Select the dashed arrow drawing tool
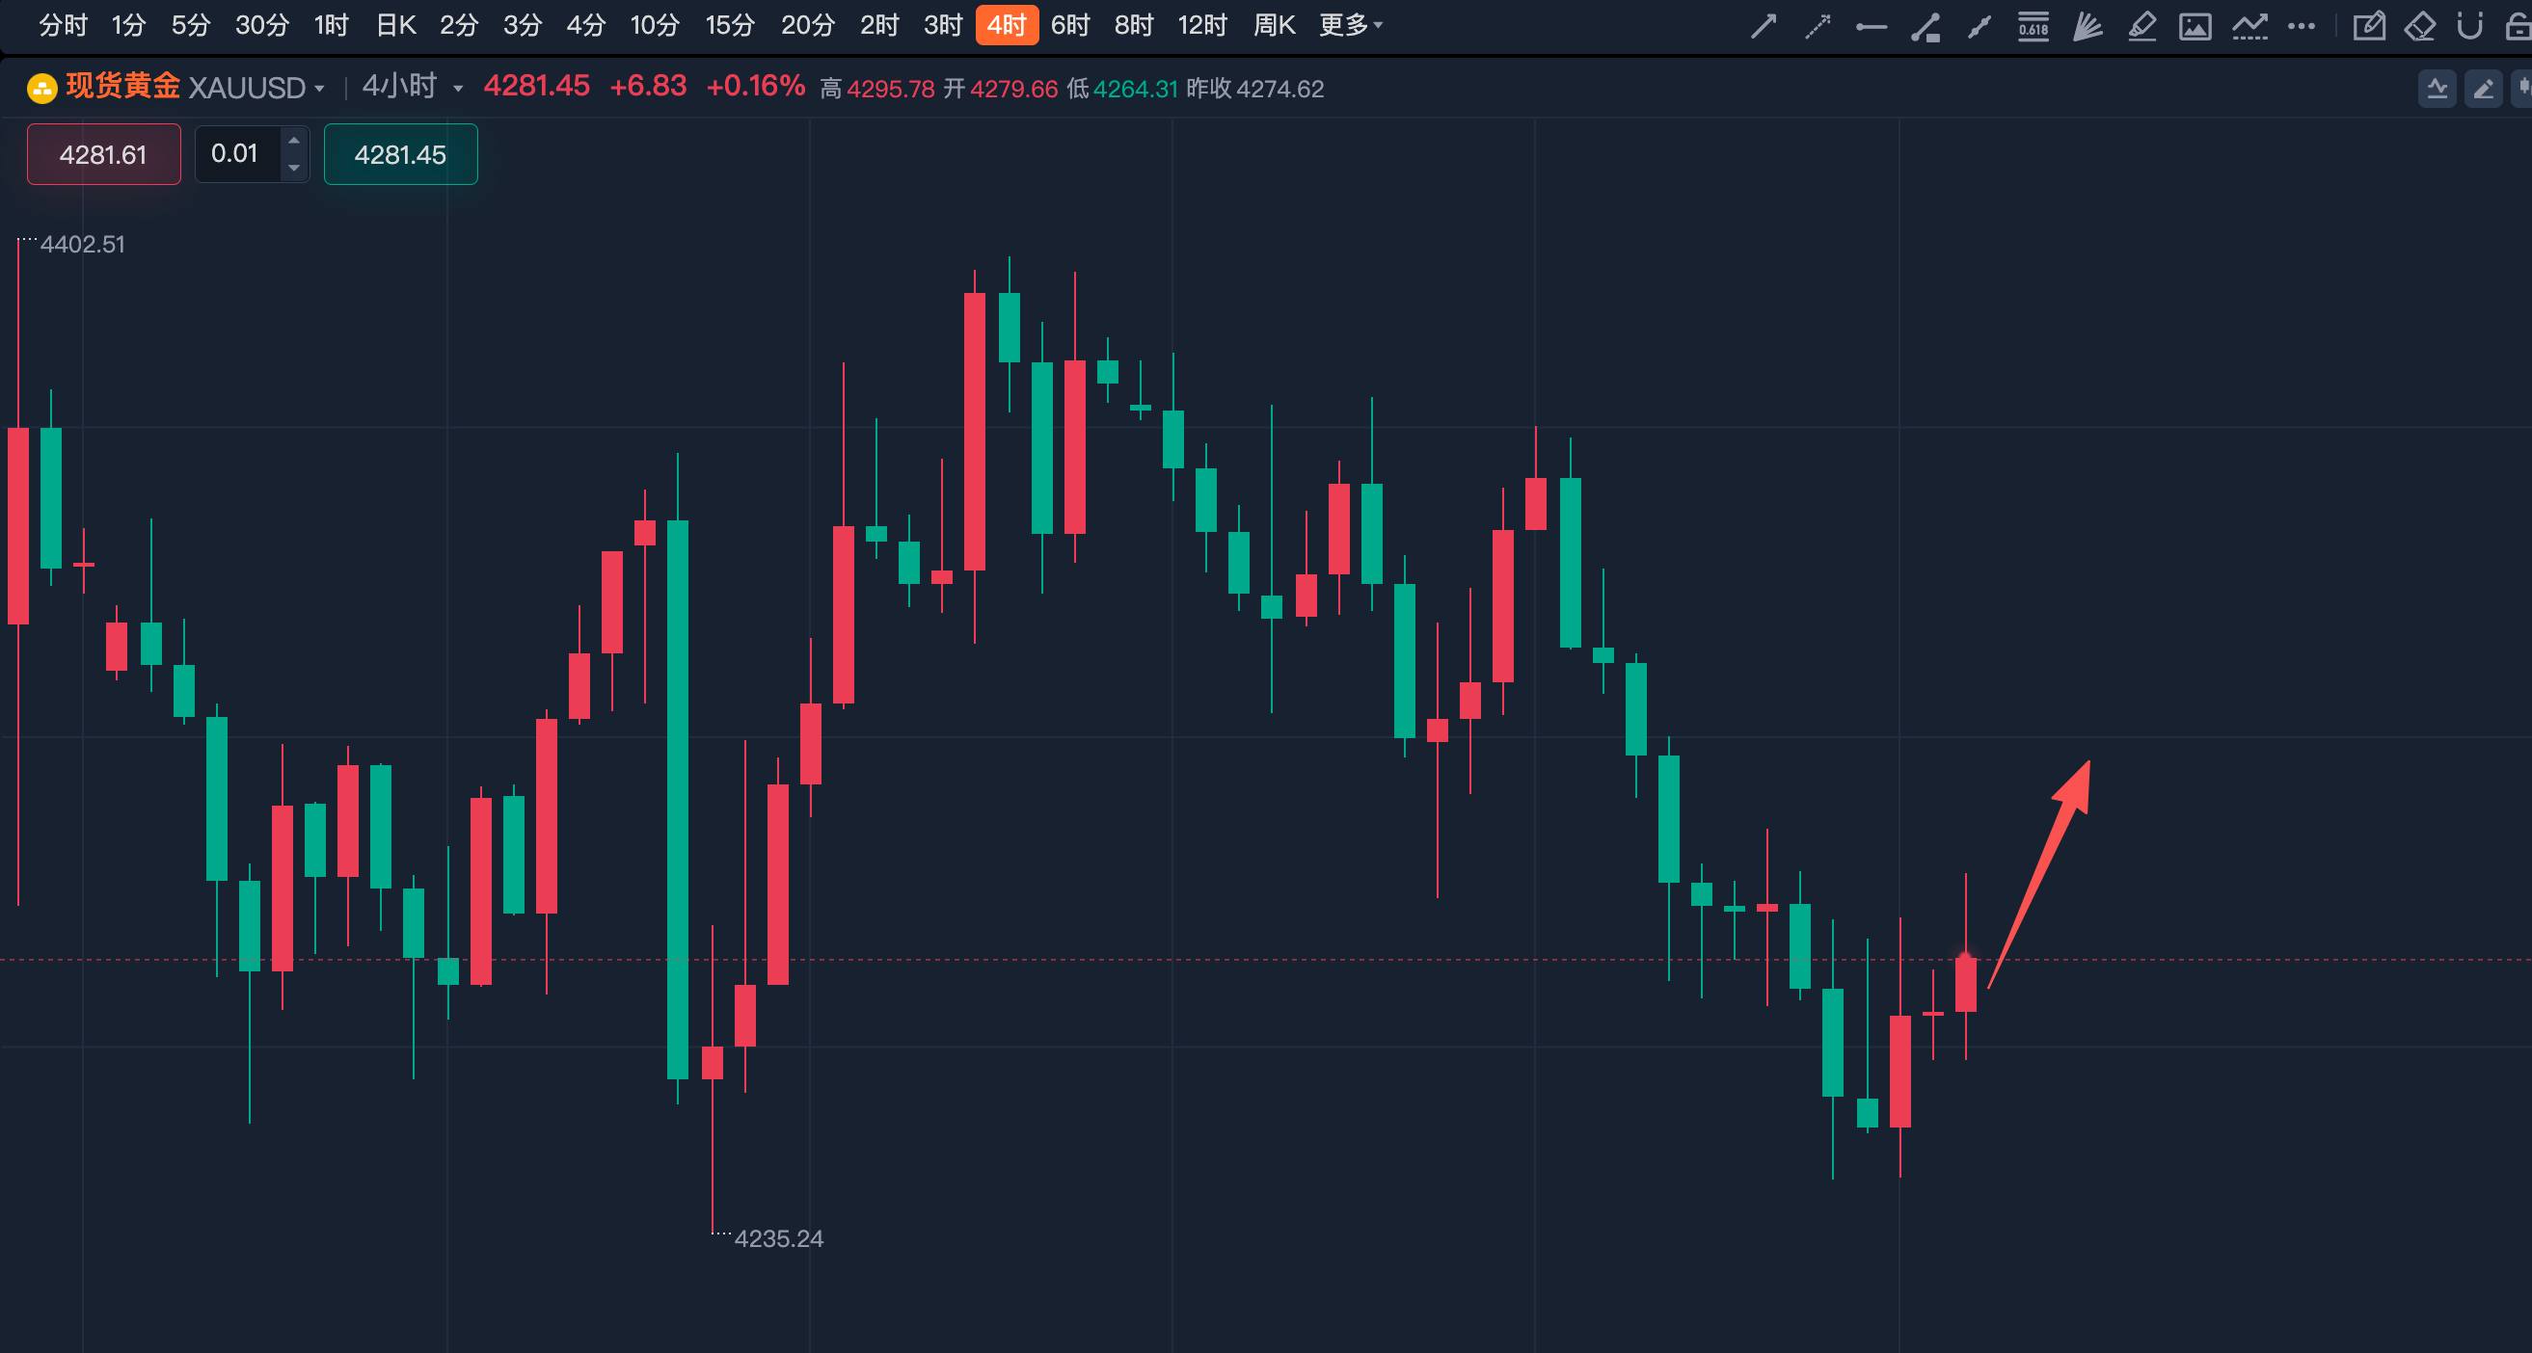Screen dimensions: 2532x1353 click(x=1818, y=27)
